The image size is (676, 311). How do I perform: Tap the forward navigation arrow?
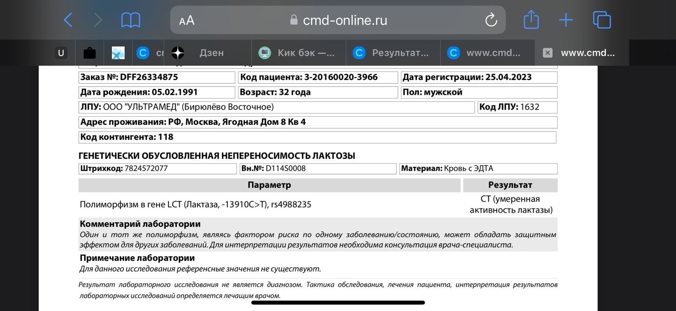click(x=98, y=20)
